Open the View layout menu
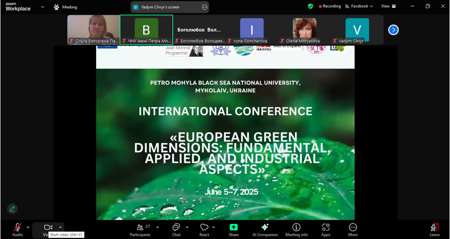Image resolution: width=450 pixels, height=239 pixels. pyautogui.click(x=388, y=6)
